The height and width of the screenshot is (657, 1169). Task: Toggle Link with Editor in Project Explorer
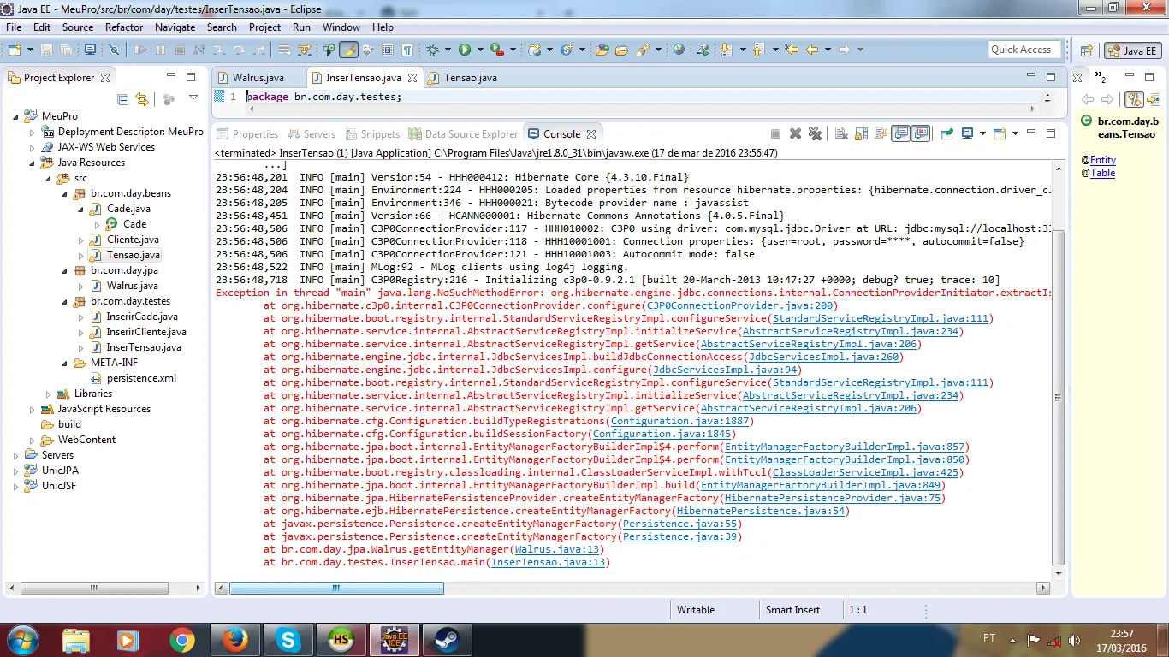coord(142,99)
